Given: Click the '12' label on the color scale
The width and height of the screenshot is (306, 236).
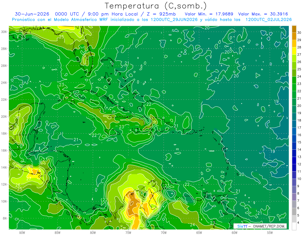Looking at the screenshot, I should (x=299, y=164).
